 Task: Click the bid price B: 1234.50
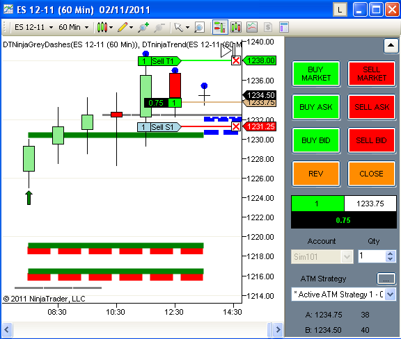click(323, 330)
